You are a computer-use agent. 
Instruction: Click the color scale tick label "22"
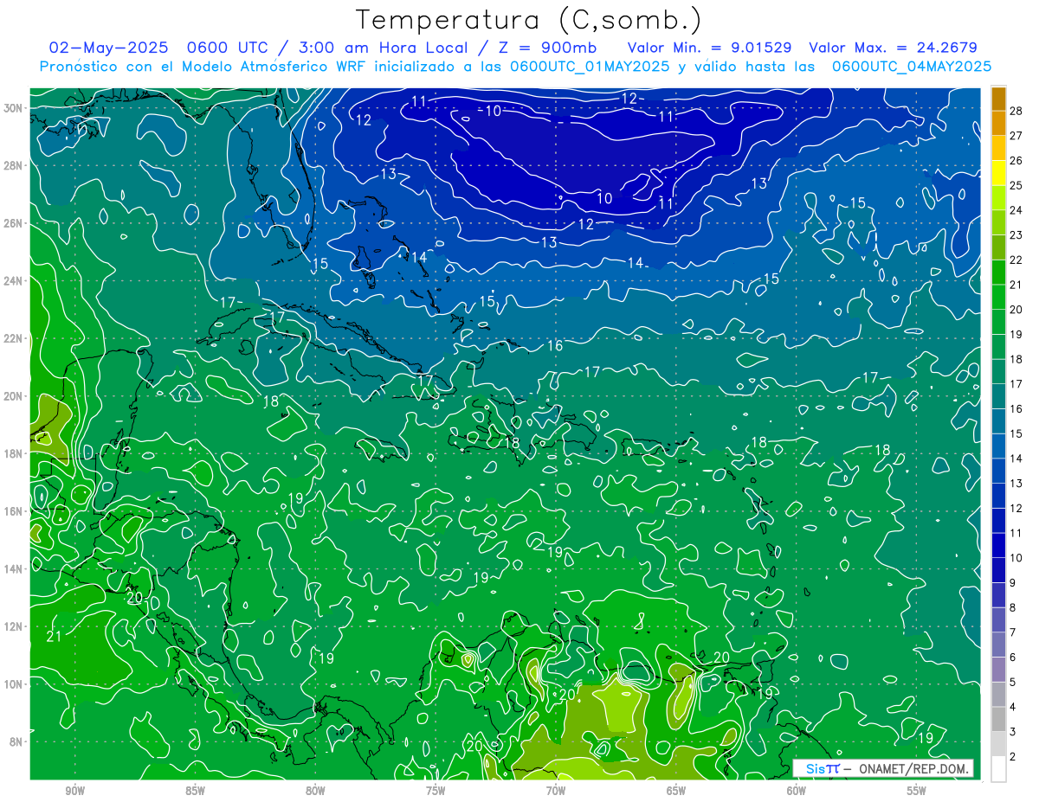pyautogui.click(x=1016, y=260)
